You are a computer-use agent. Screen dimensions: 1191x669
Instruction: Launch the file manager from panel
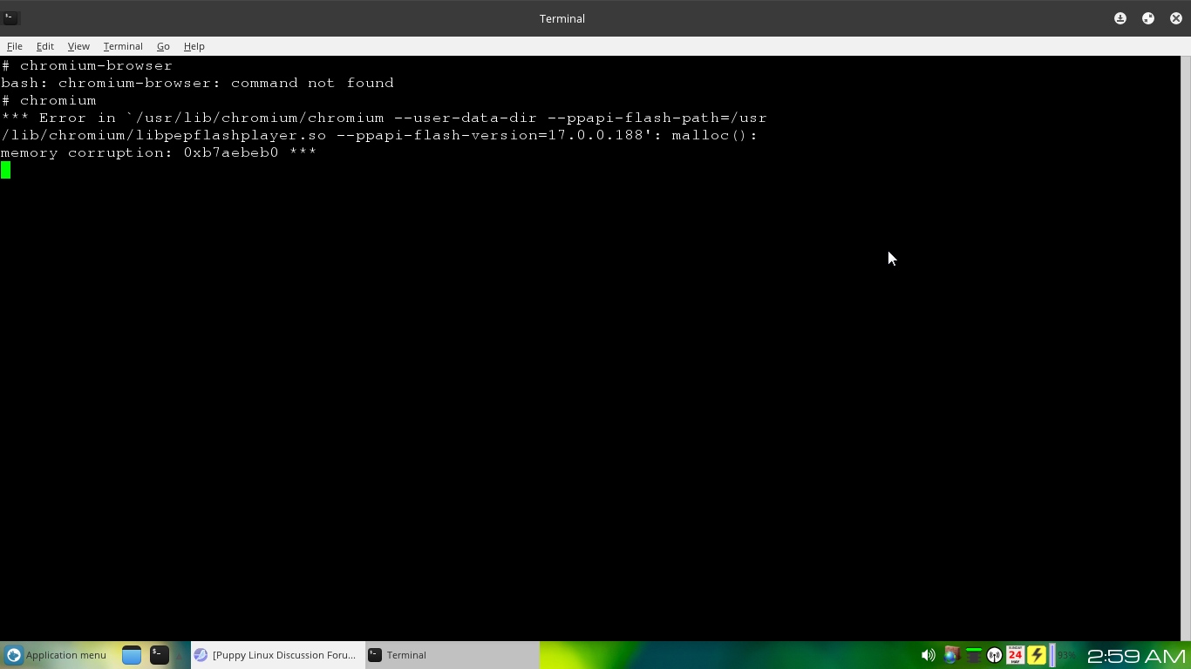click(132, 655)
